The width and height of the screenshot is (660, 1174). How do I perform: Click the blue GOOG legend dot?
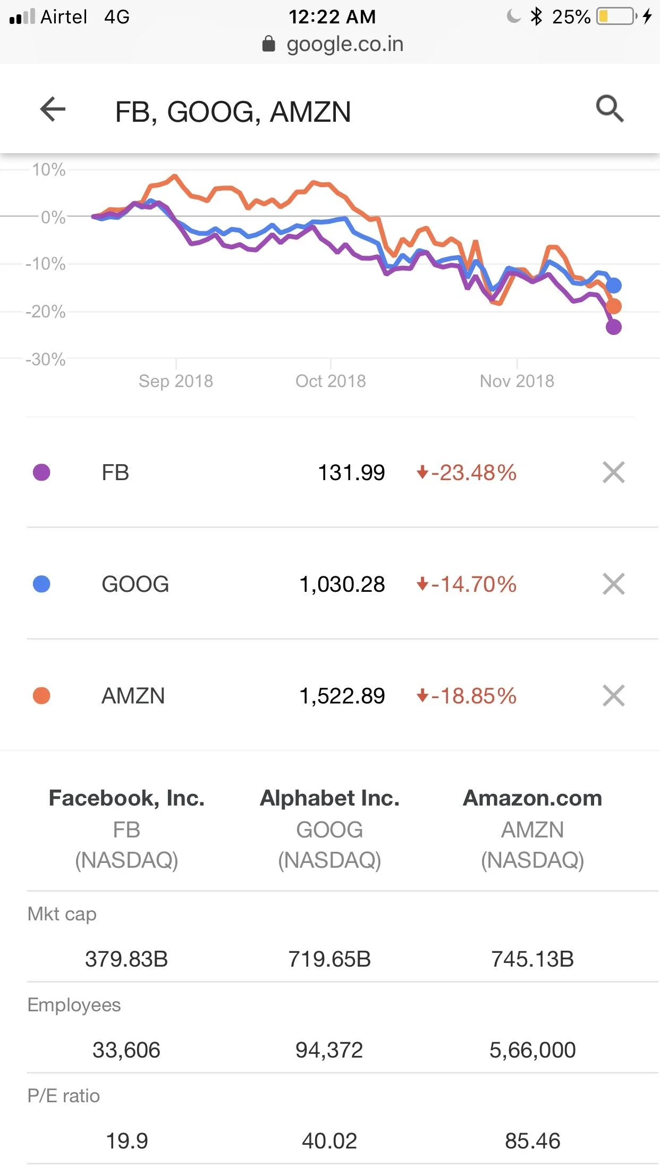tap(41, 584)
